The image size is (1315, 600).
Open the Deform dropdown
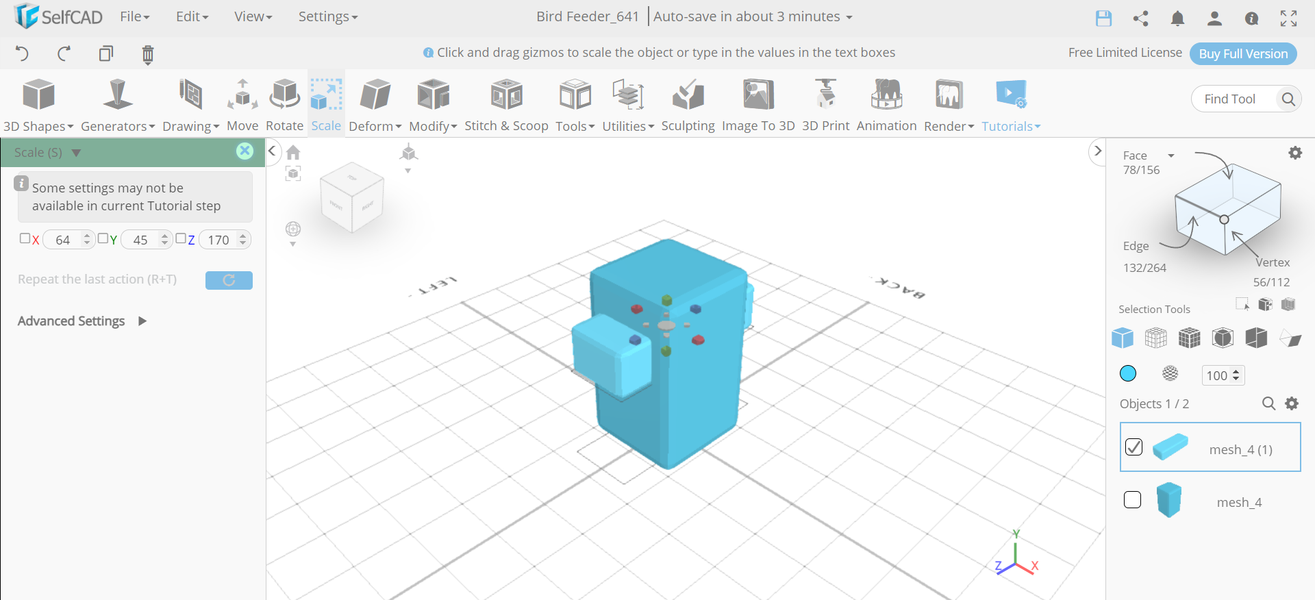pyautogui.click(x=375, y=104)
